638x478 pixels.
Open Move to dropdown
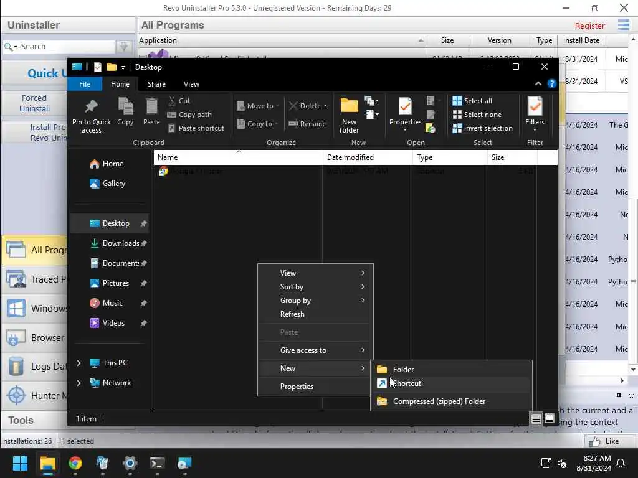(257, 106)
